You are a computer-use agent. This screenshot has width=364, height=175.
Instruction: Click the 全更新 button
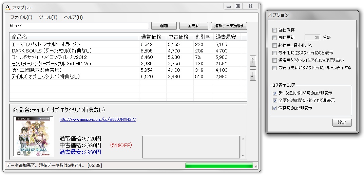tap(194, 26)
